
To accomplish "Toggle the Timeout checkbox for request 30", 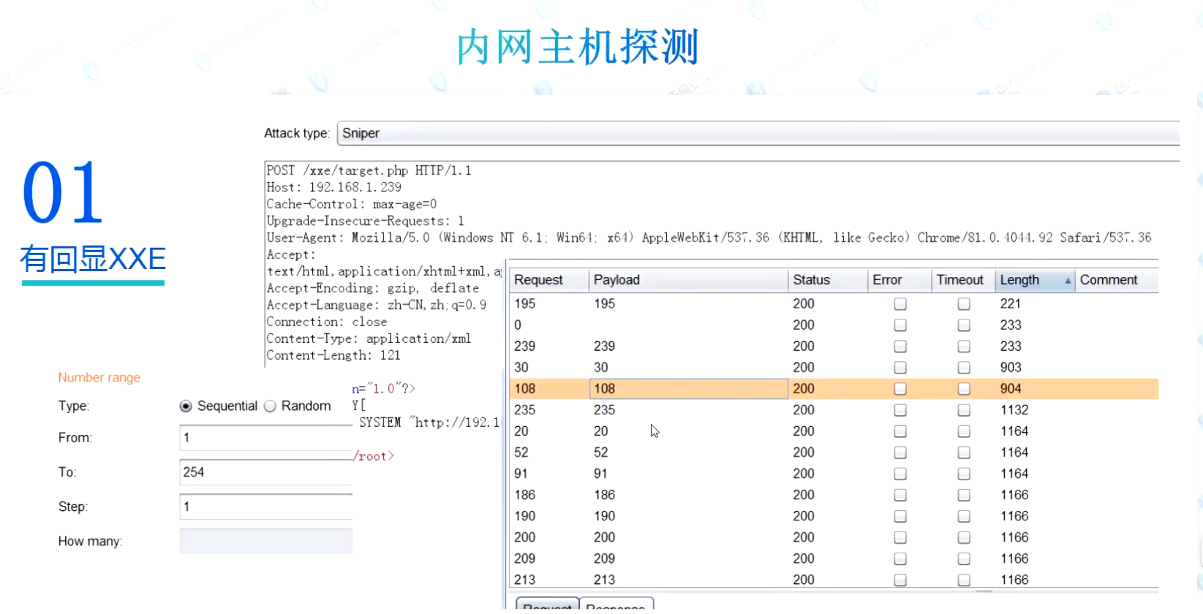I will click(x=964, y=367).
